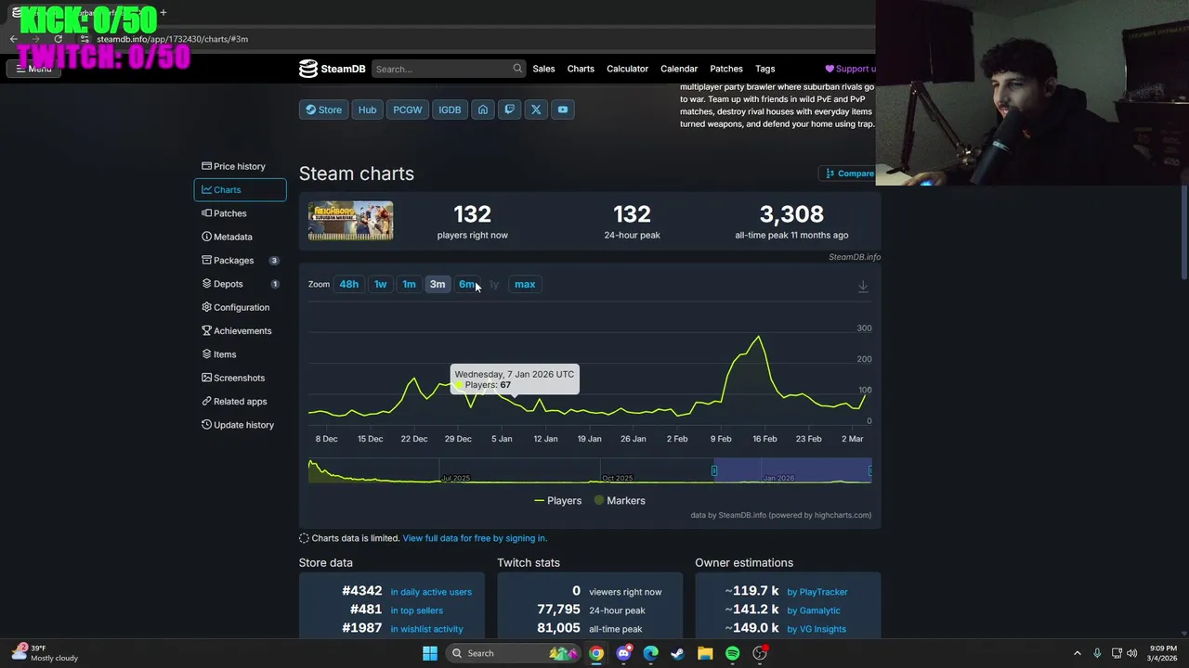Click the right navigator range handle
Screen dimensions: 1189x668
tap(870, 470)
